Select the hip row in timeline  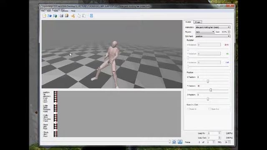44,94
